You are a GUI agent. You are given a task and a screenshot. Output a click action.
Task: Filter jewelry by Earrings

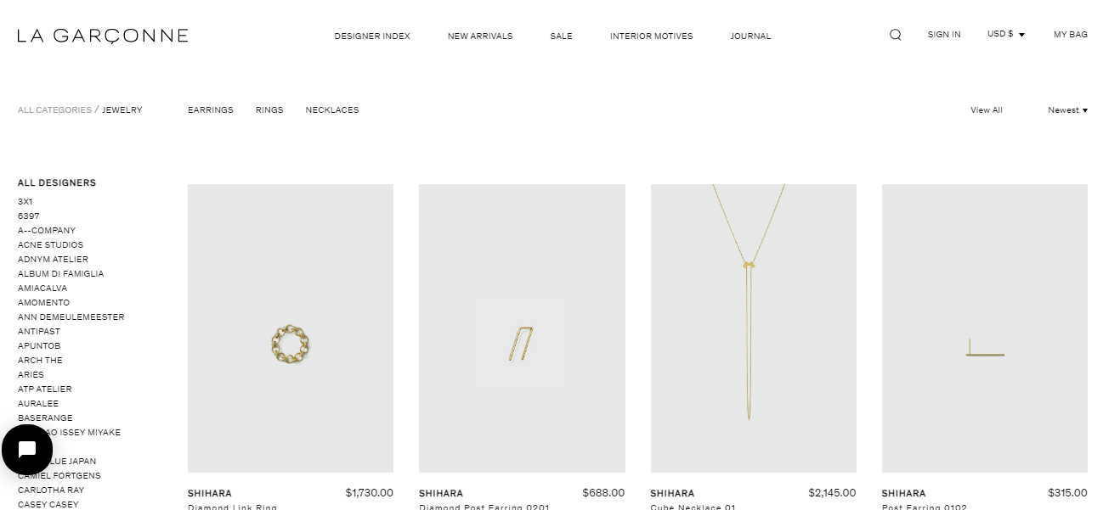click(x=210, y=110)
